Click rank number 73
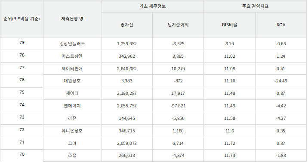The image size is (308, 163). (x=22, y=117)
